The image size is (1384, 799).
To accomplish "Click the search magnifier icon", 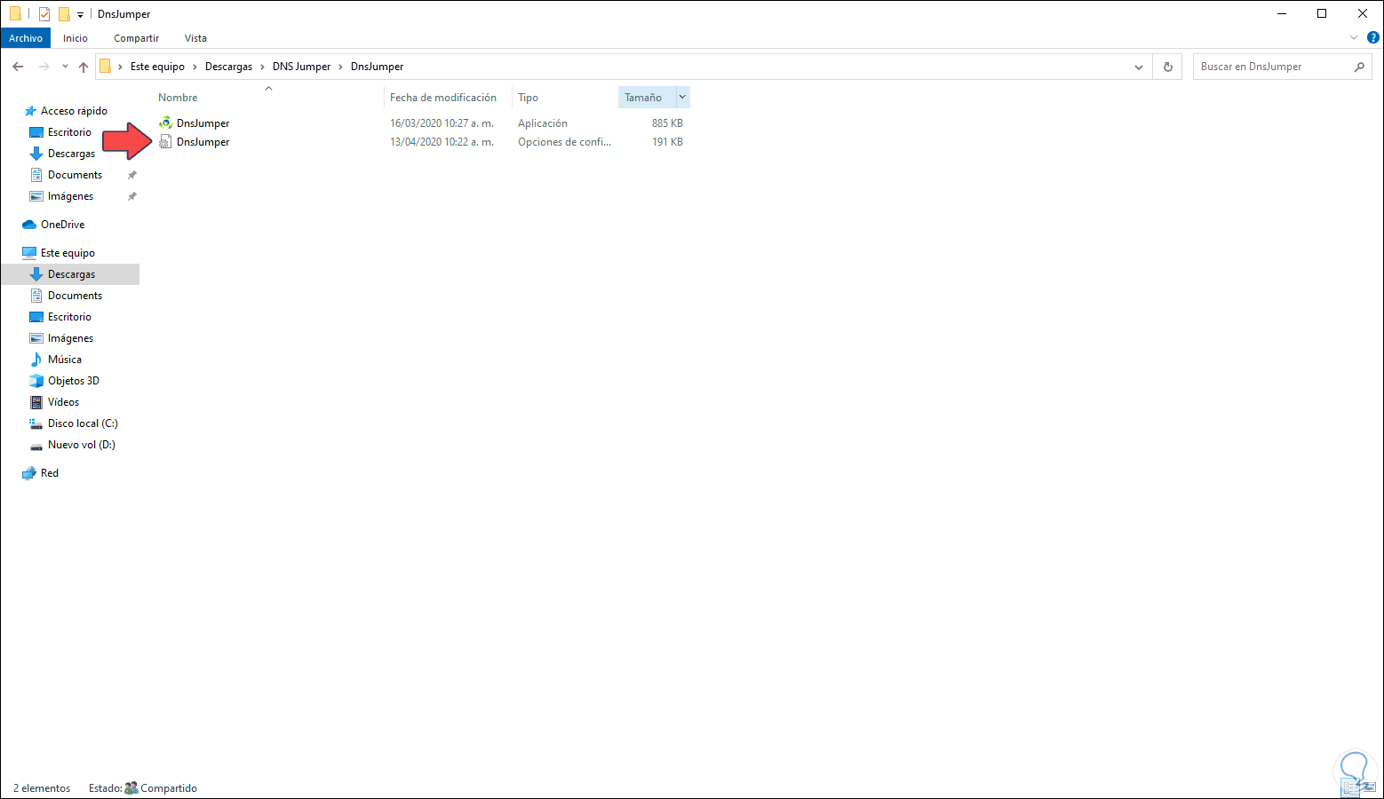I will 1359,67.
